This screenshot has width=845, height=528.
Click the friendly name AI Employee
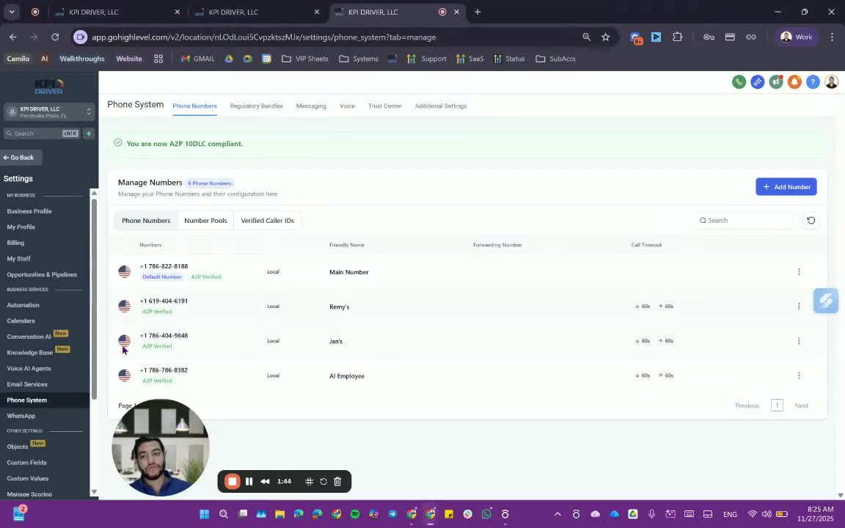346,375
